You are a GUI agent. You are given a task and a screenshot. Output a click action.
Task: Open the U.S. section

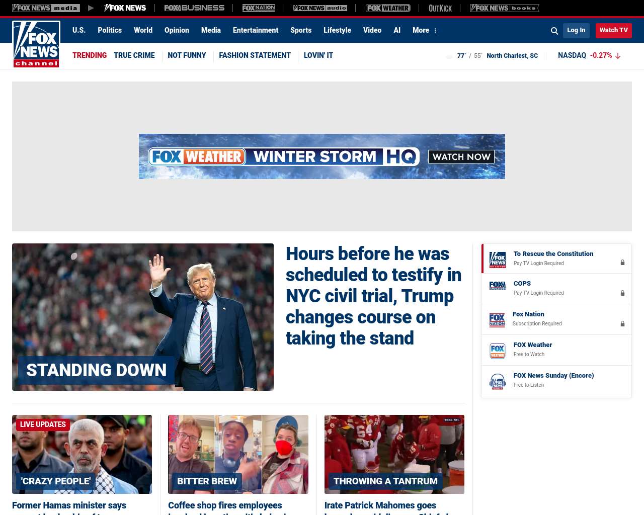pyautogui.click(x=79, y=30)
